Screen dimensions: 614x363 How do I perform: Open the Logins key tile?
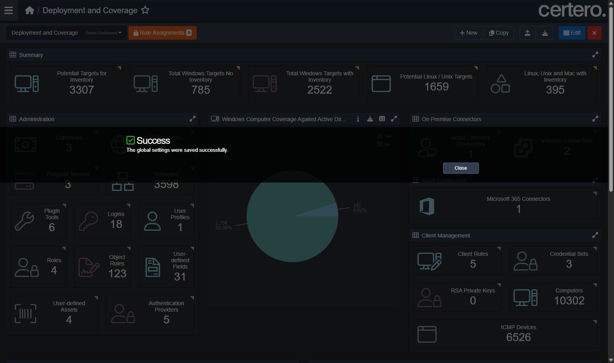102,220
